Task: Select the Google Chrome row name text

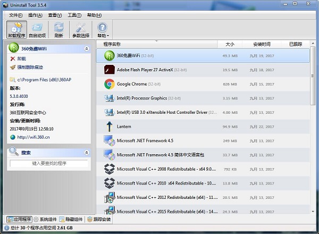Action: [x=132, y=84]
